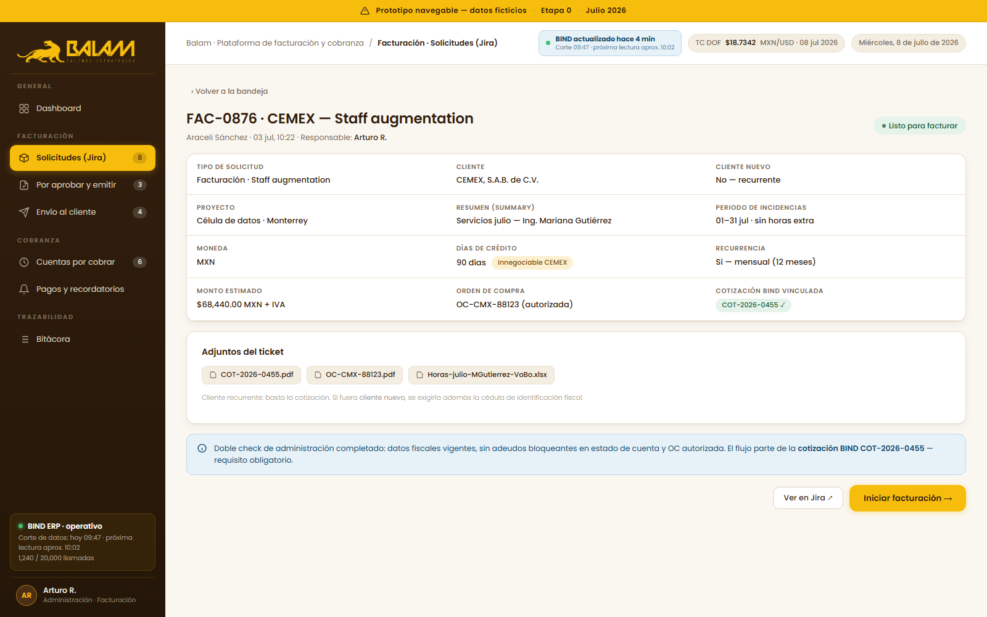Click the title FAC-0876 · CEMEX — Staff augmentation
The width and height of the screenshot is (987, 617).
[330, 118]
